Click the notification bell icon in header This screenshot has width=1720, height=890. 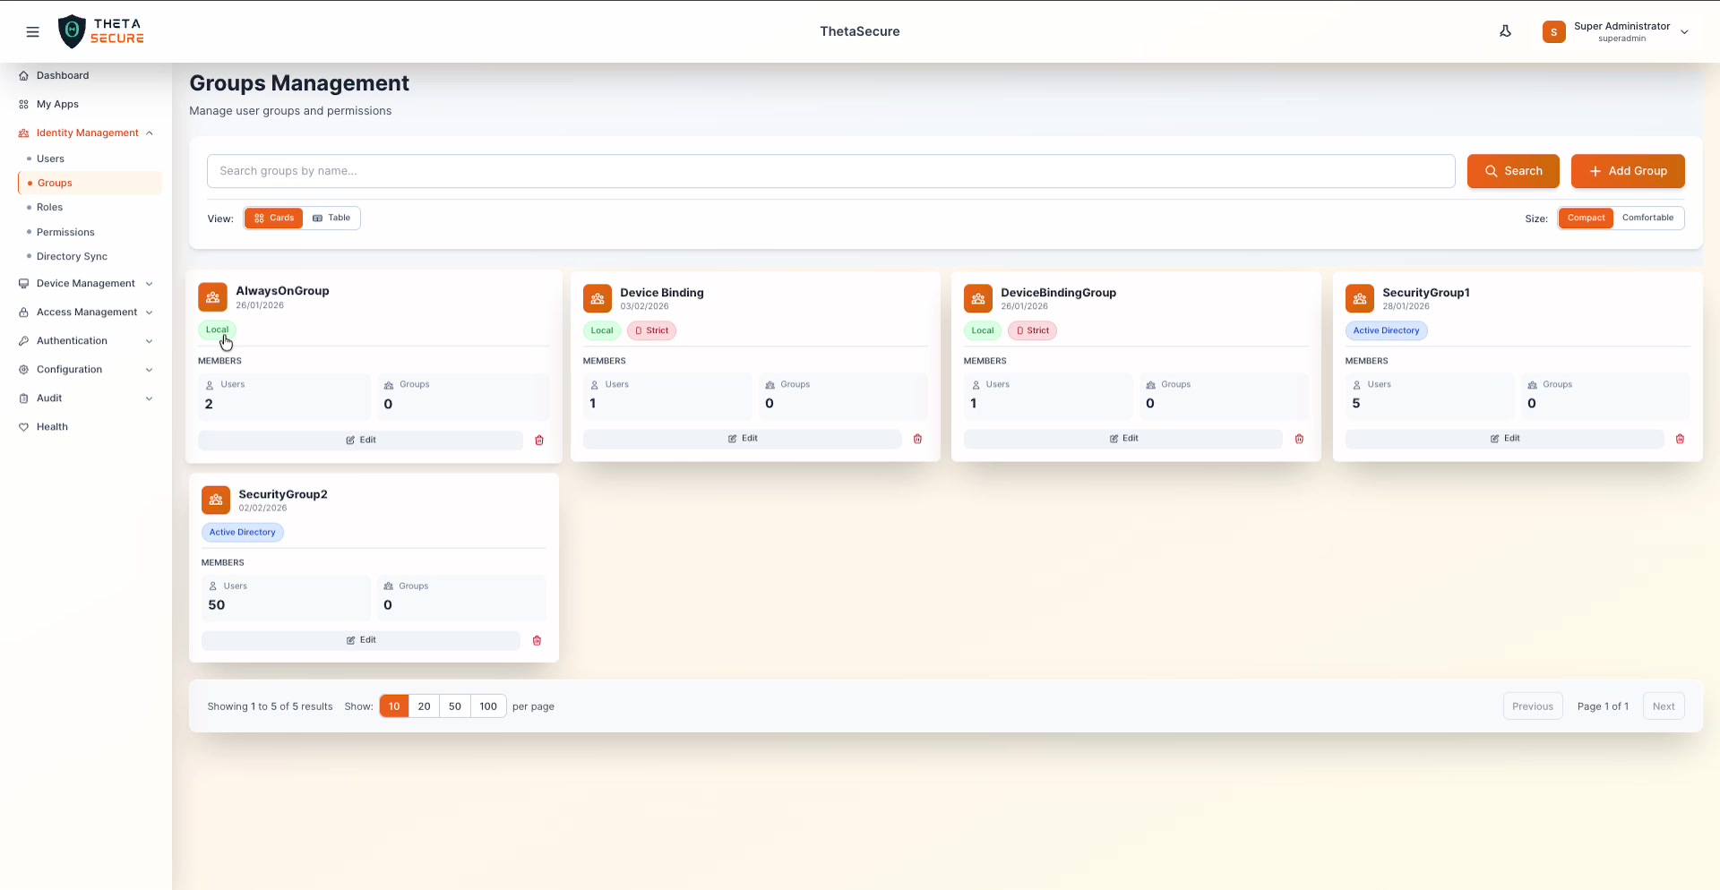1505,31
